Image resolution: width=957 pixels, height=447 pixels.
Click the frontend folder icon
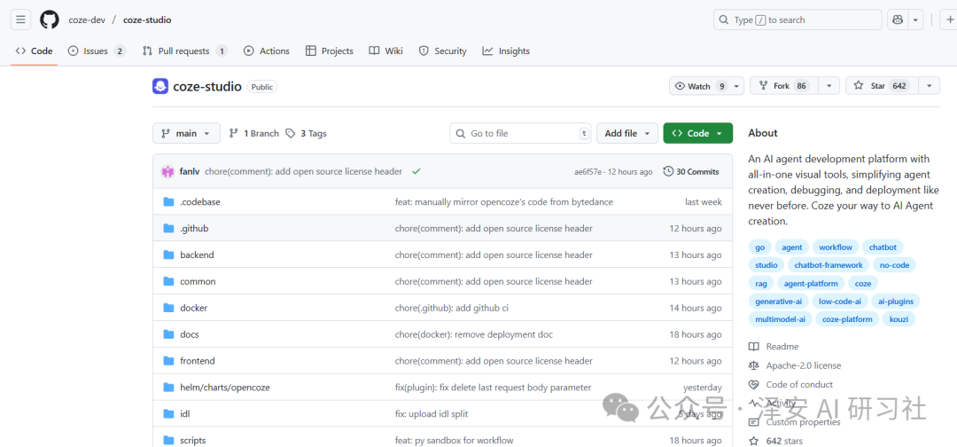168,361
